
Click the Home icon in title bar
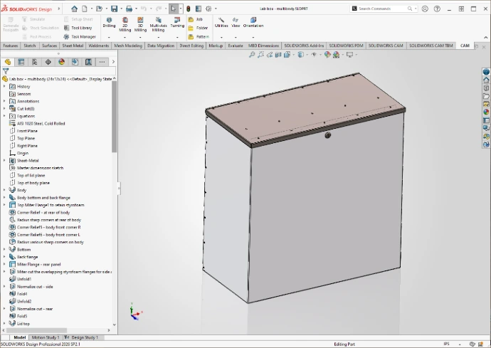tap(74, 9)
